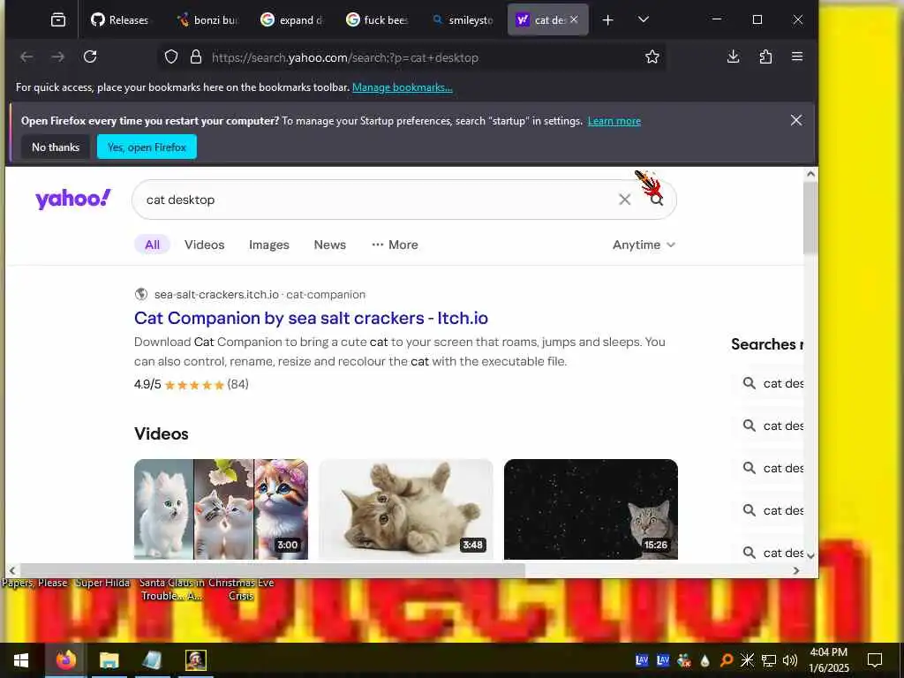904x678 pixels.
Task: Bookmark this page with the star
Action: (x=652, y=56)
